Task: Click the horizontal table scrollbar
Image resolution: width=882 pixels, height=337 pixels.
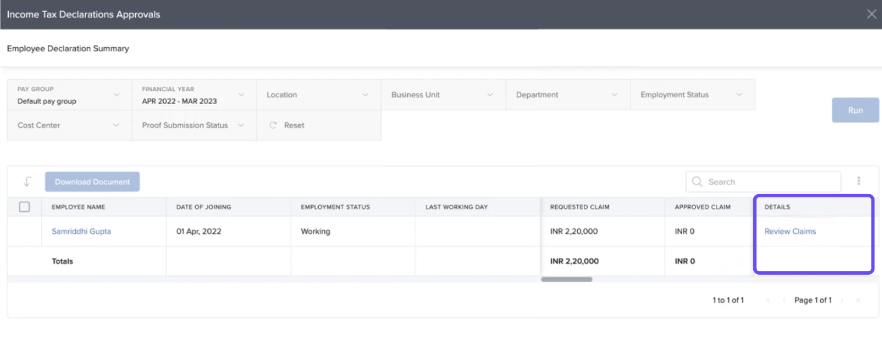Action: point(566,279)
